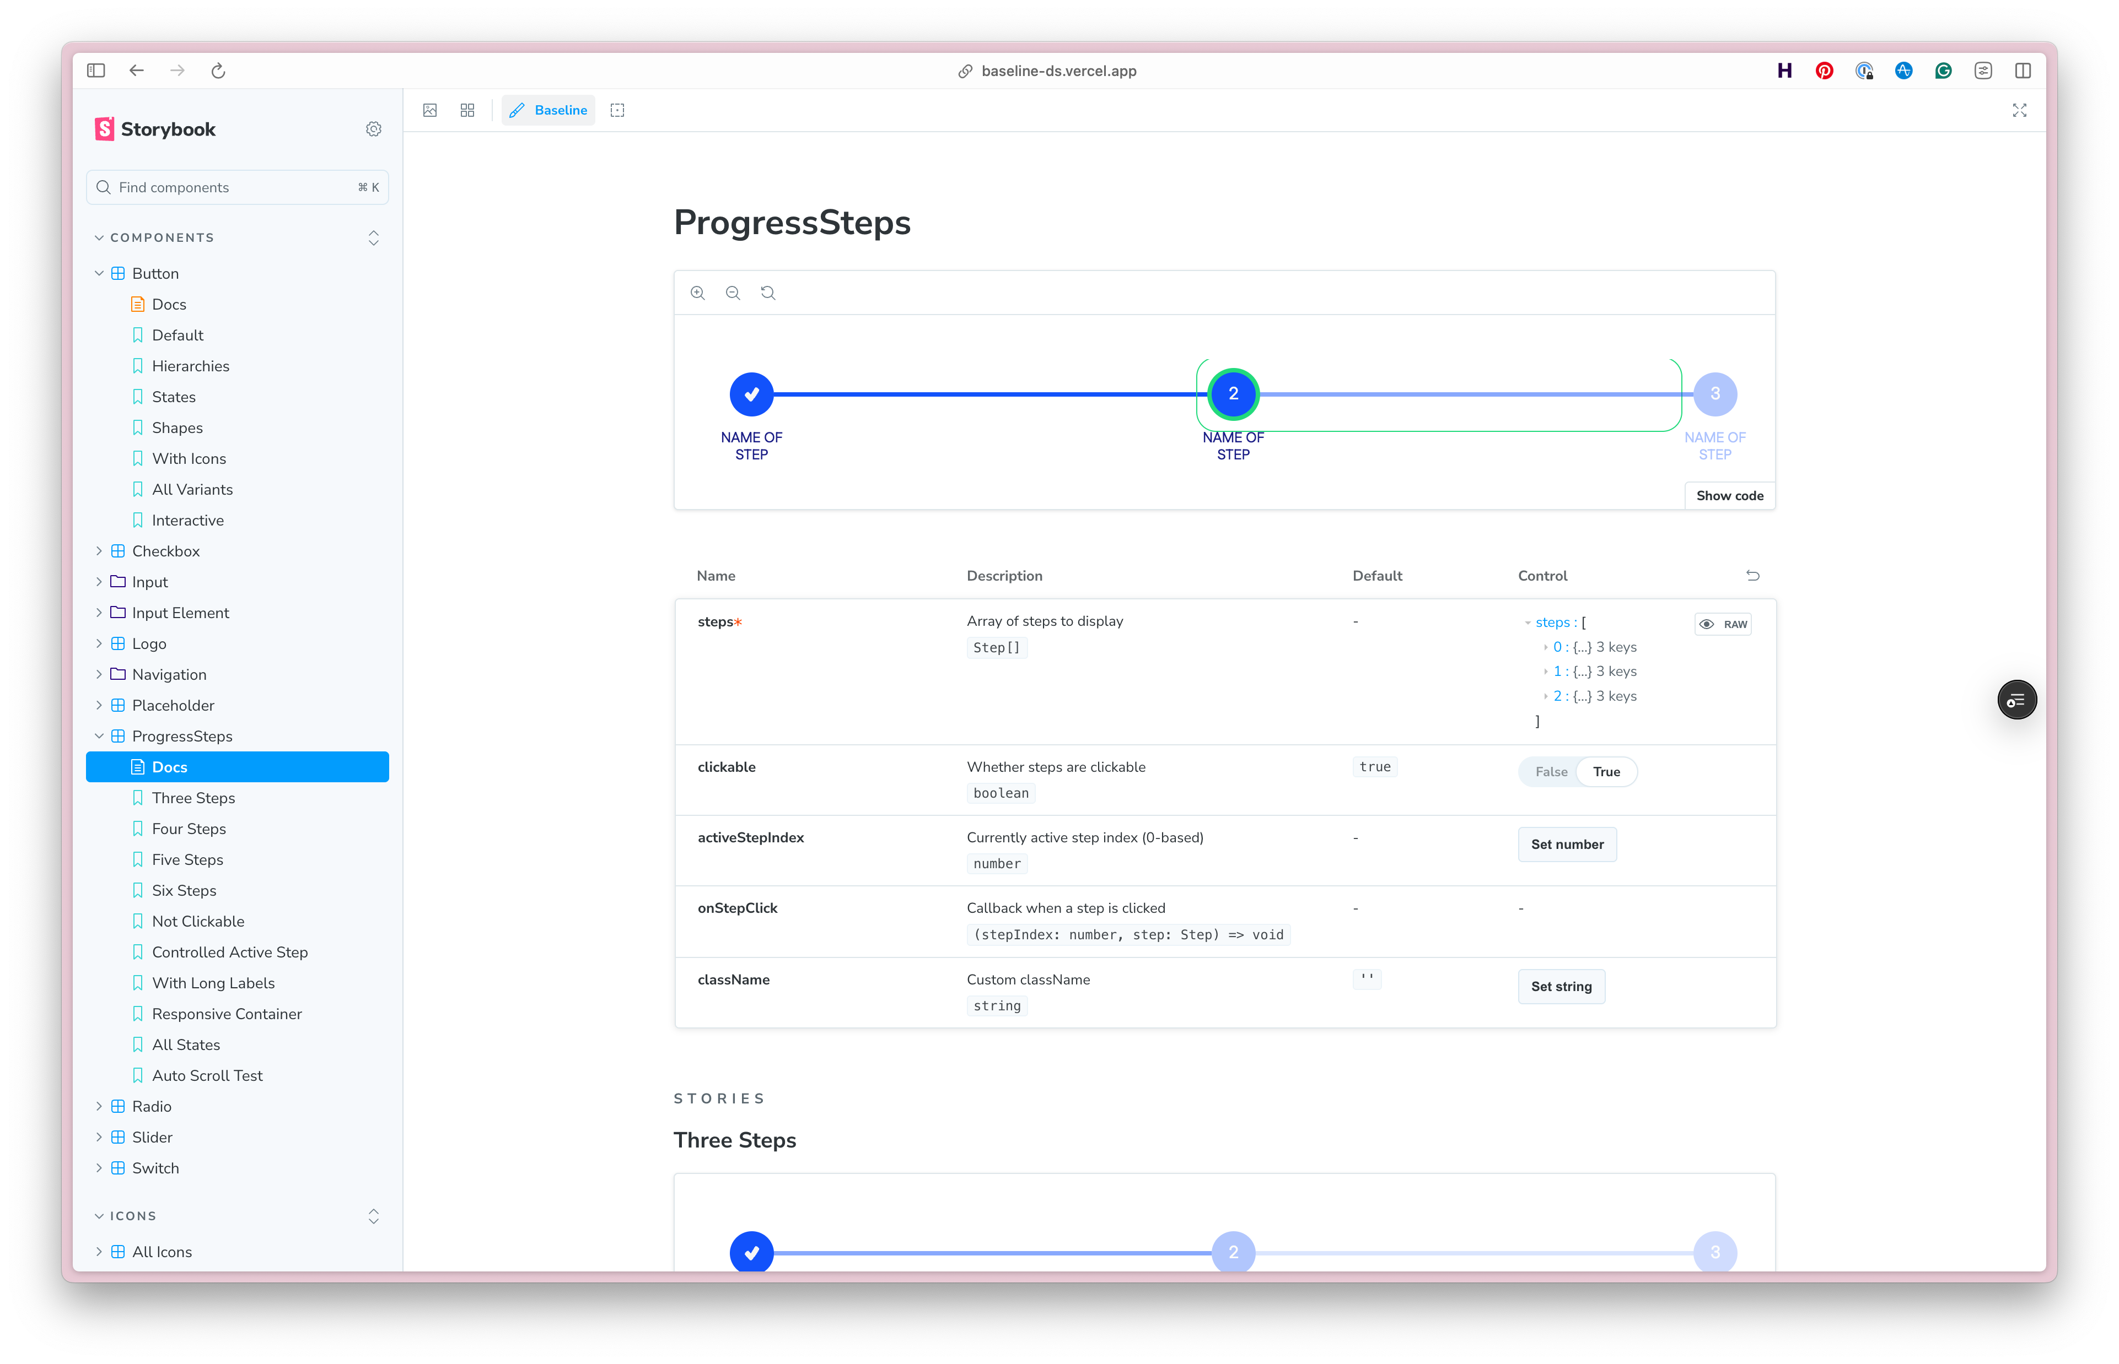The width and height of the screenshot is (2119, 1364).
Task: Click the zoom in icon in preview
Action: coord(697,293)
